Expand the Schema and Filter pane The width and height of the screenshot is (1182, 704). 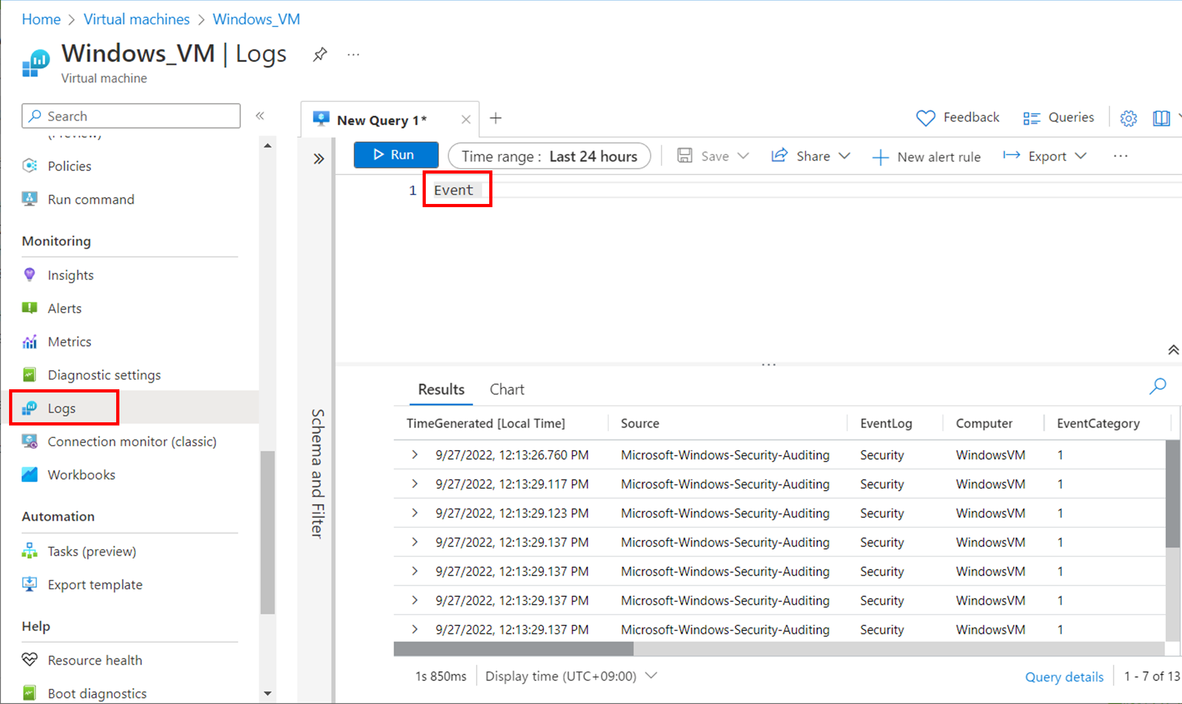pyautogui.click(x=319, y=159)
